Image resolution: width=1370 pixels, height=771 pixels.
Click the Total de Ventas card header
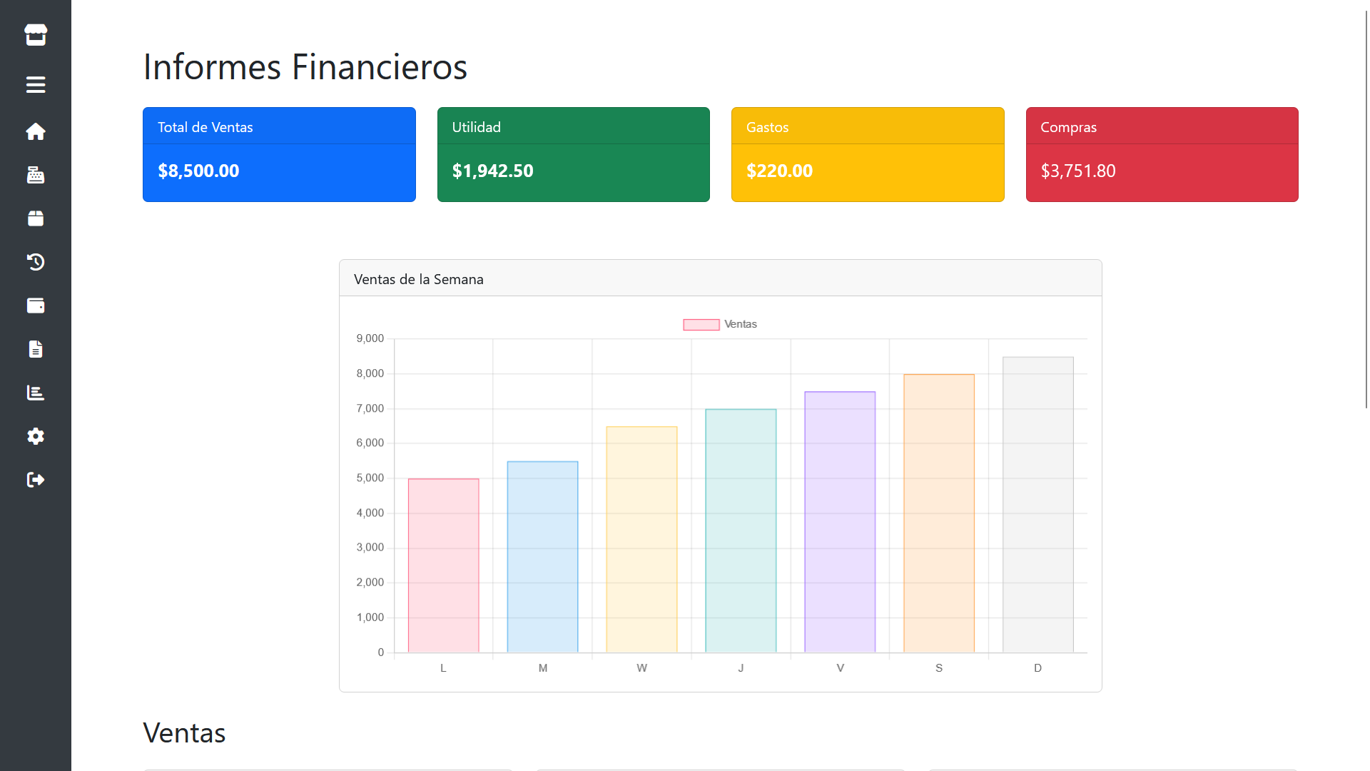[279, 126]
